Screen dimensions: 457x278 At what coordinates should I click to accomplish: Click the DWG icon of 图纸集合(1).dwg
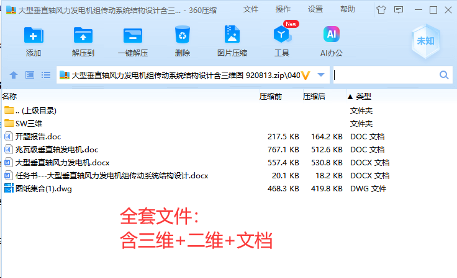[x=9, y=188]
